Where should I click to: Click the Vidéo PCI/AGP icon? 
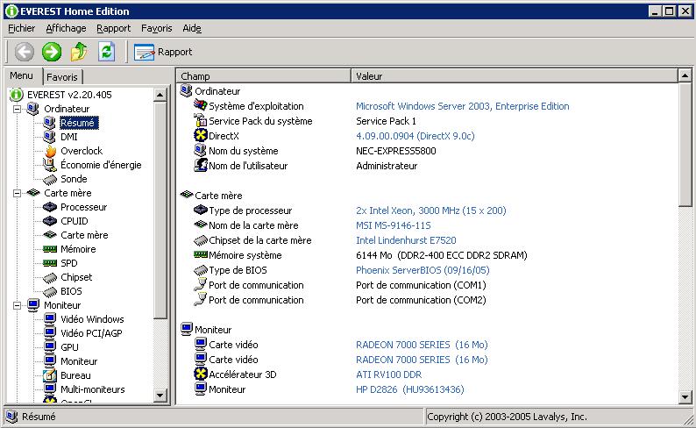point(50,333)
